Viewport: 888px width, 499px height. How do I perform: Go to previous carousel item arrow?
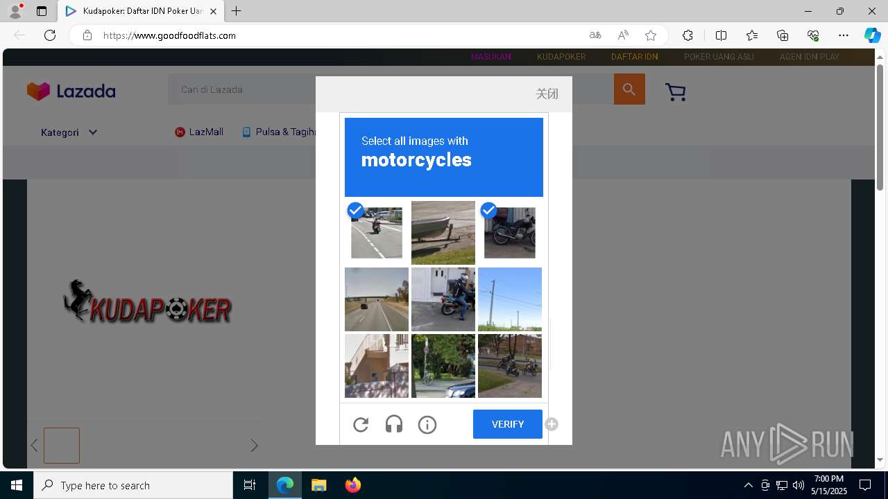tap(34, 446)
